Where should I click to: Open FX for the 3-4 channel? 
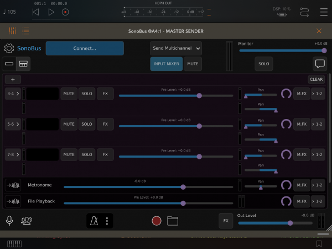click(105, 94)
